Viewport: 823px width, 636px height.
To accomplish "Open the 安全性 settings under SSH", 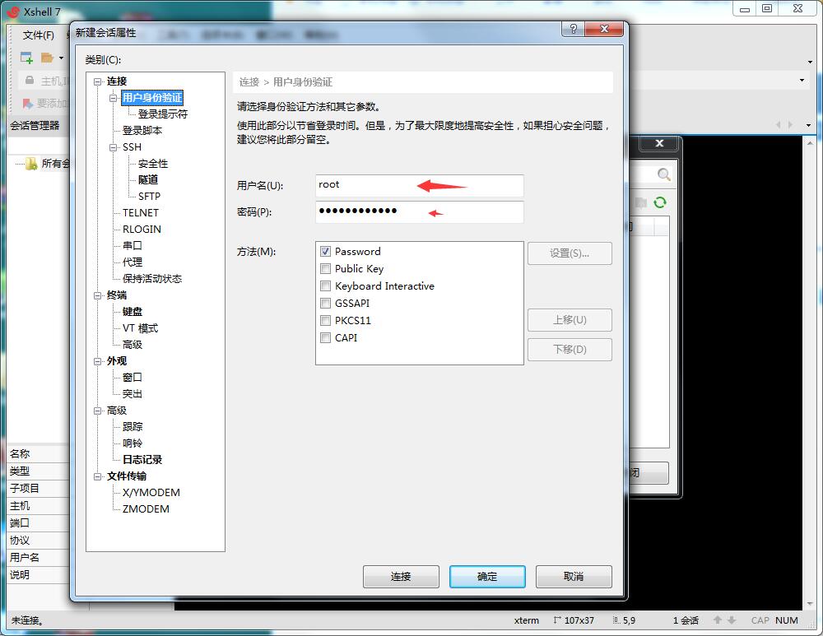I will [x=153, y=164].
